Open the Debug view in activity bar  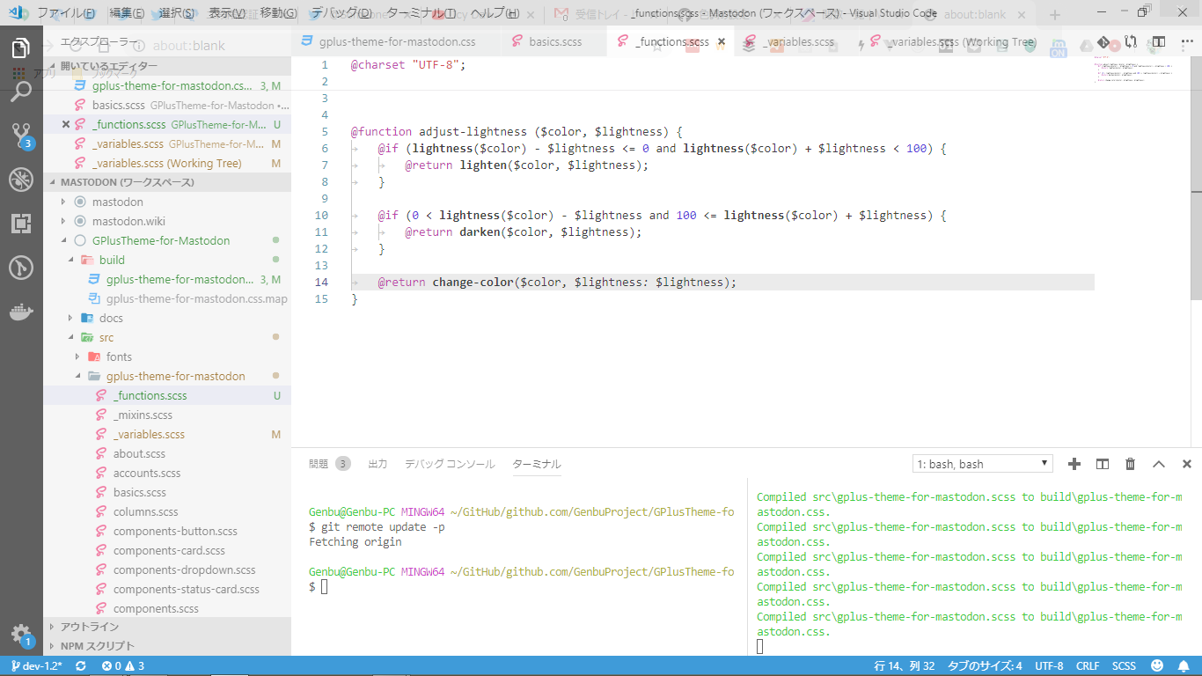pyautogui.click(x=21, y=180)
